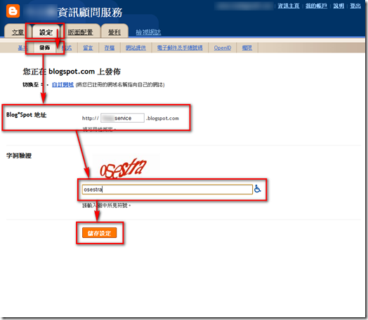
Task: Switch to the 版面配置 tab
Action: click(x=80, y=32)
